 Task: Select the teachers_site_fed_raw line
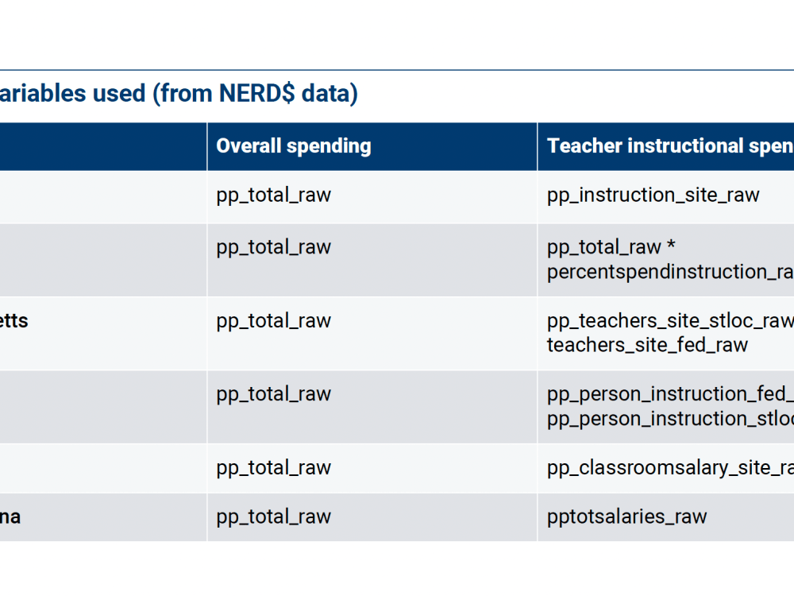(x=647, y=345)
